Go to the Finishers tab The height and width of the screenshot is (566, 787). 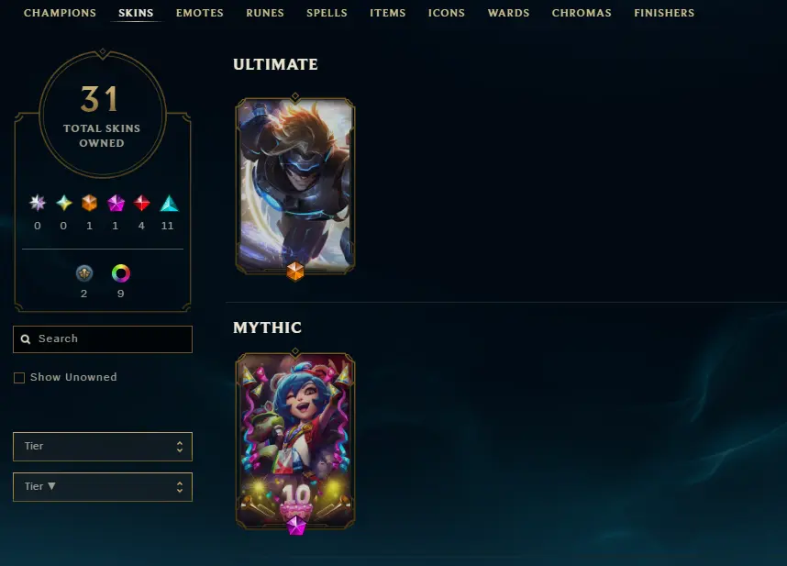tap(664, 13)
